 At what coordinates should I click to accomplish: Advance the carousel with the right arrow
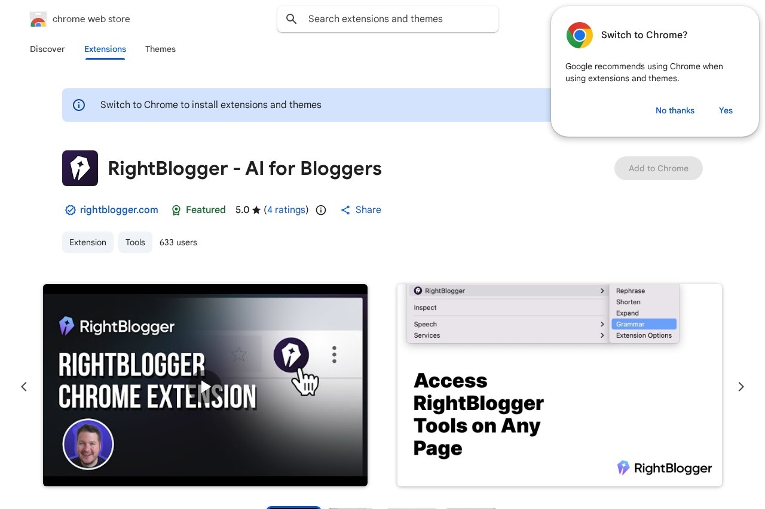click(x=740, y=387)
